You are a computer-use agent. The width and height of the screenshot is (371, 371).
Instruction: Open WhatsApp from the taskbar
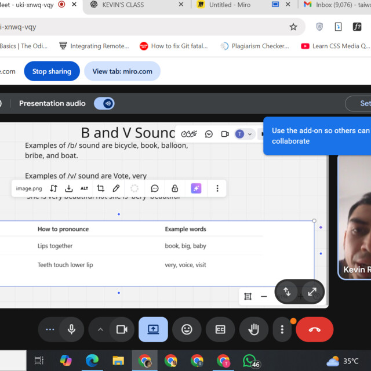250,361
